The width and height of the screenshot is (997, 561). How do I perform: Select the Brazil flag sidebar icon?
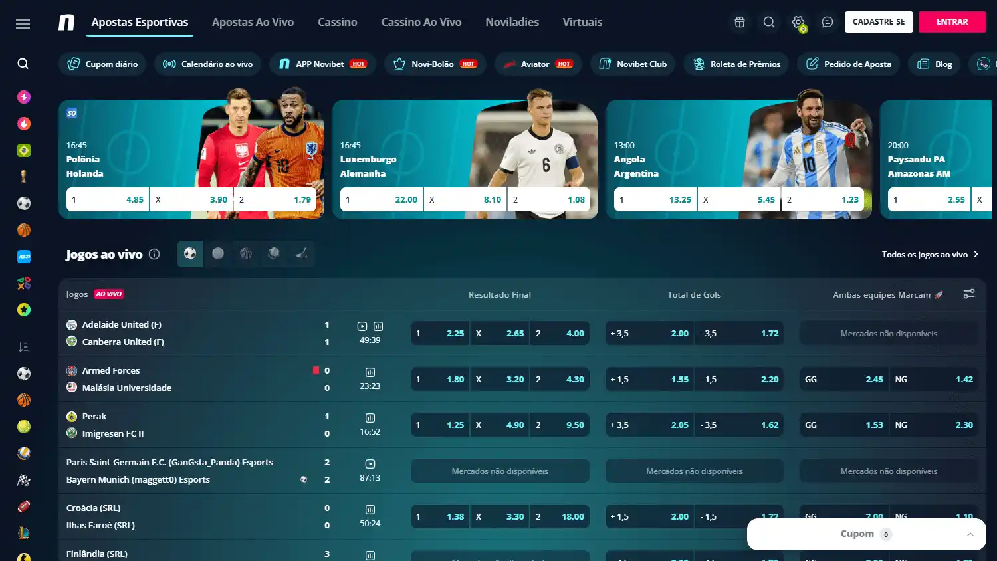coord(24,150)
